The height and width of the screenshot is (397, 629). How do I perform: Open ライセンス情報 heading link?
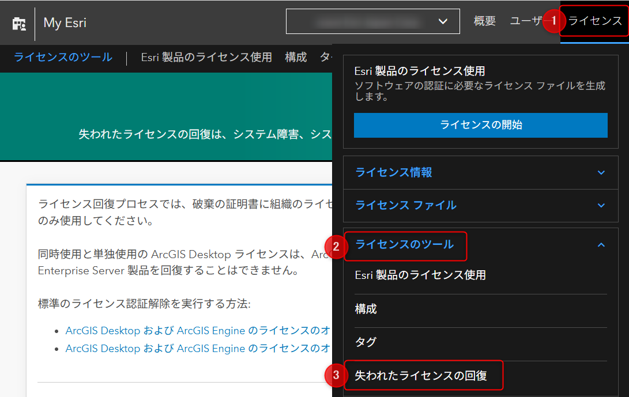pos(394,172)
